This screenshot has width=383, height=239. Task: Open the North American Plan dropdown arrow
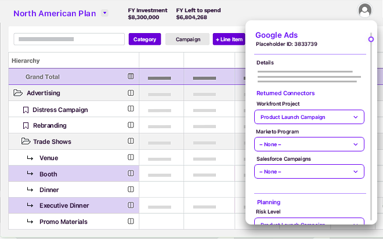pos(105,13)
